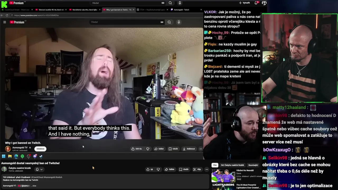The height and width of the screenshot is (190, 338).
Task: Select the Vše filter chip
Action: tap(215, 165)
